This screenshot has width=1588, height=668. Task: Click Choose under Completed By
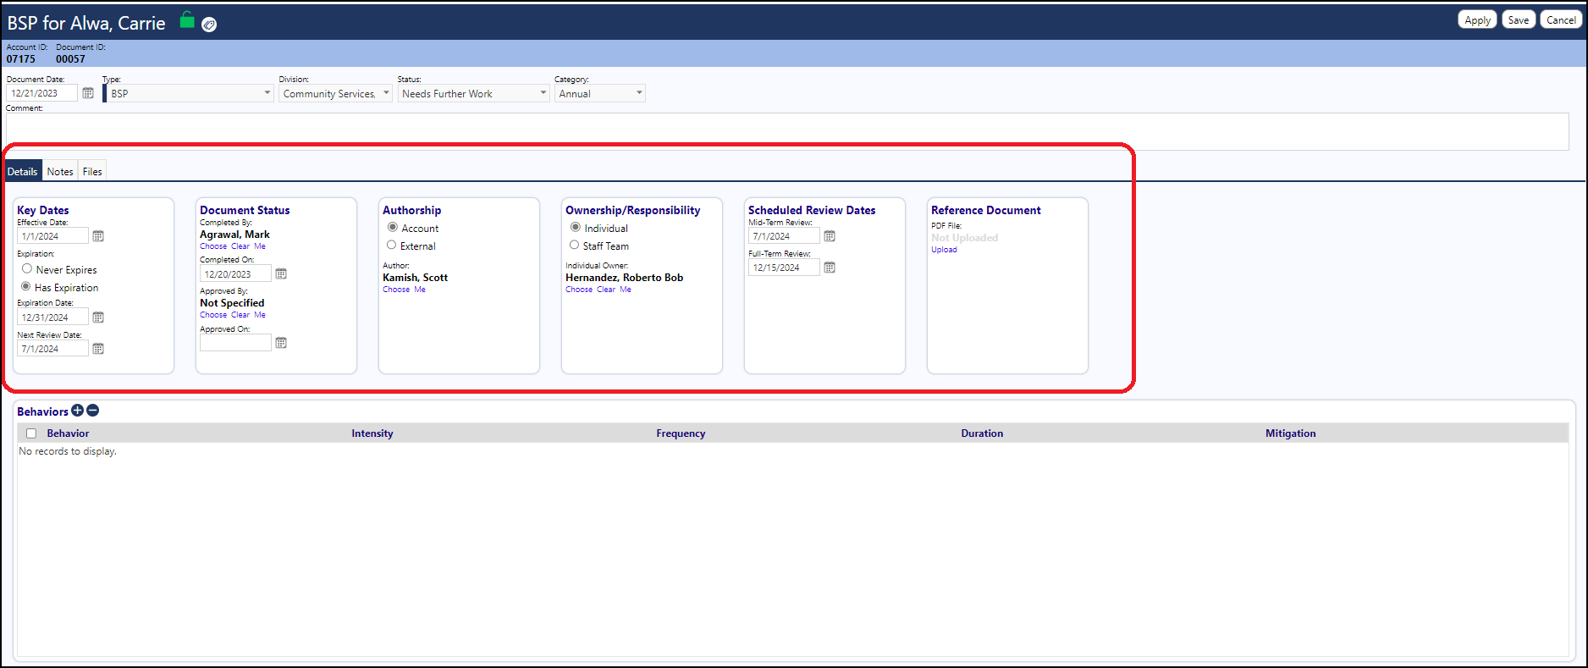click(213, 246)
